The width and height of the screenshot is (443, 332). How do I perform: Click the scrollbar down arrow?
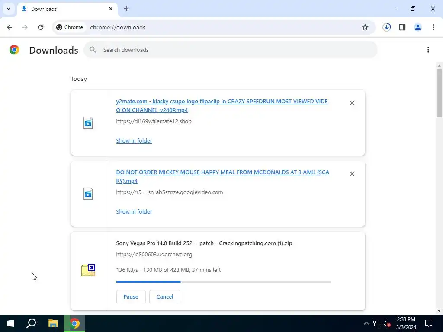[439, 311]
